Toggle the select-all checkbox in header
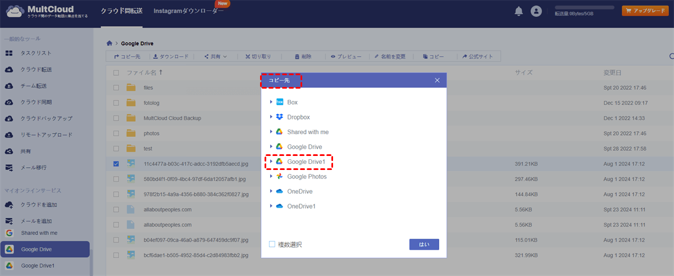Viewport: 674px width, 276px height. click(116, 73)
